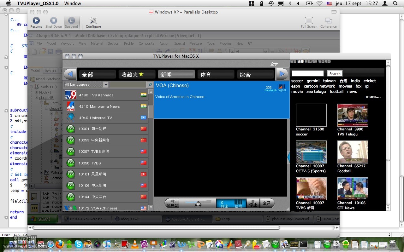Click the 登录 login link
This screenshot has width=404, height=252.
274,64
